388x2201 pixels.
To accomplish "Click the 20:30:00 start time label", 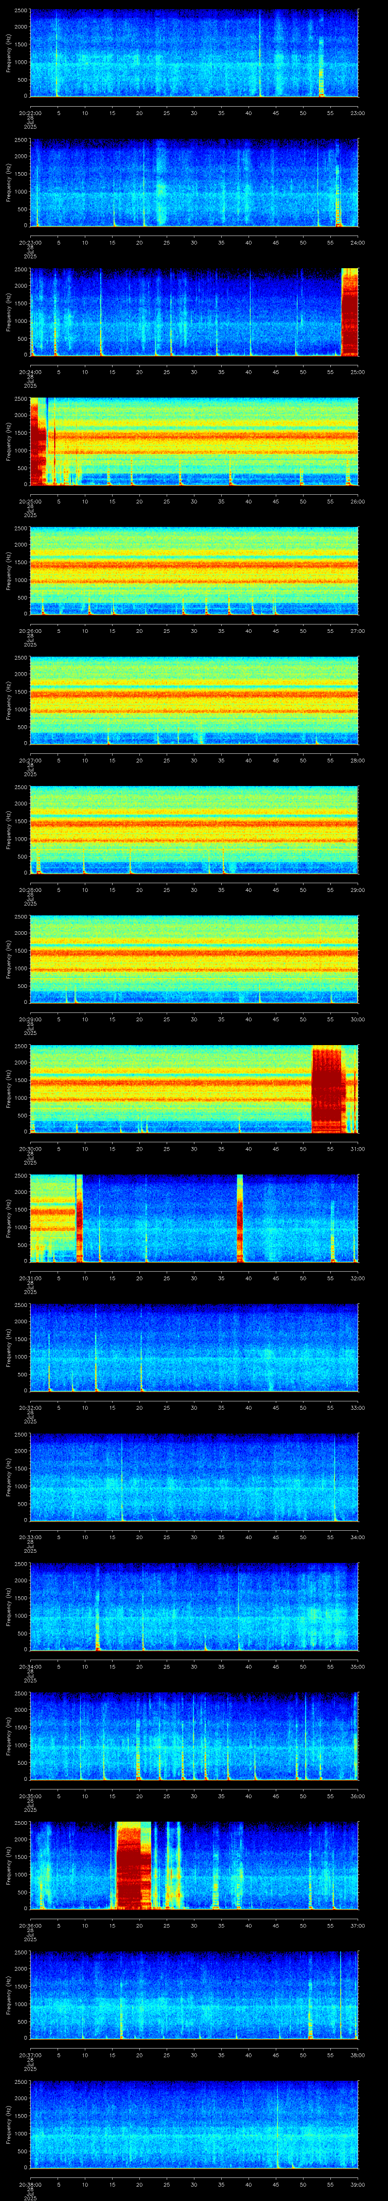I will click(x=30, y=1148).
